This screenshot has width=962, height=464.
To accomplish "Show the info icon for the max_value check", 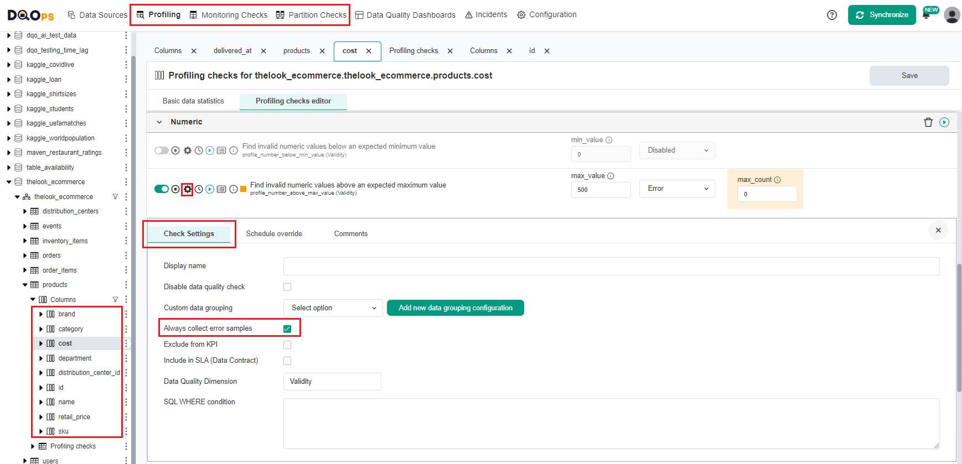I will (234, 189).
